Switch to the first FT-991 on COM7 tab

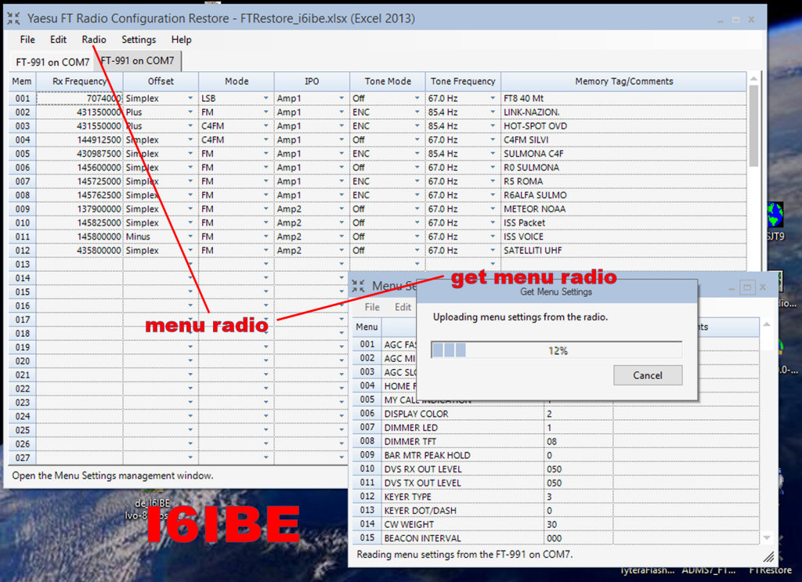52,62
